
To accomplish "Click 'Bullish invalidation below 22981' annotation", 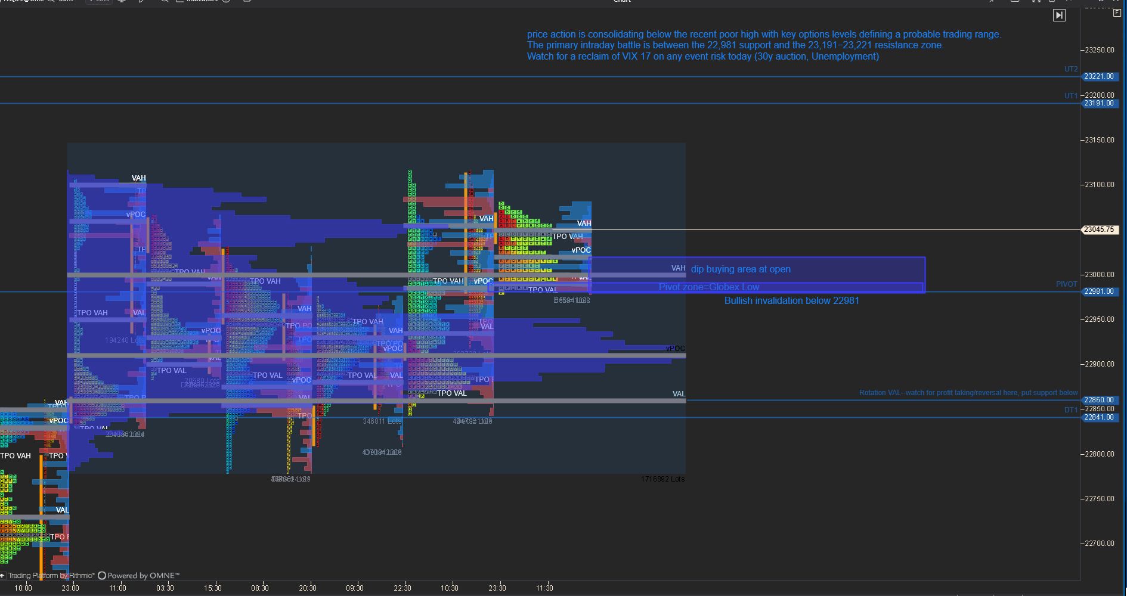I will (792, 301).
